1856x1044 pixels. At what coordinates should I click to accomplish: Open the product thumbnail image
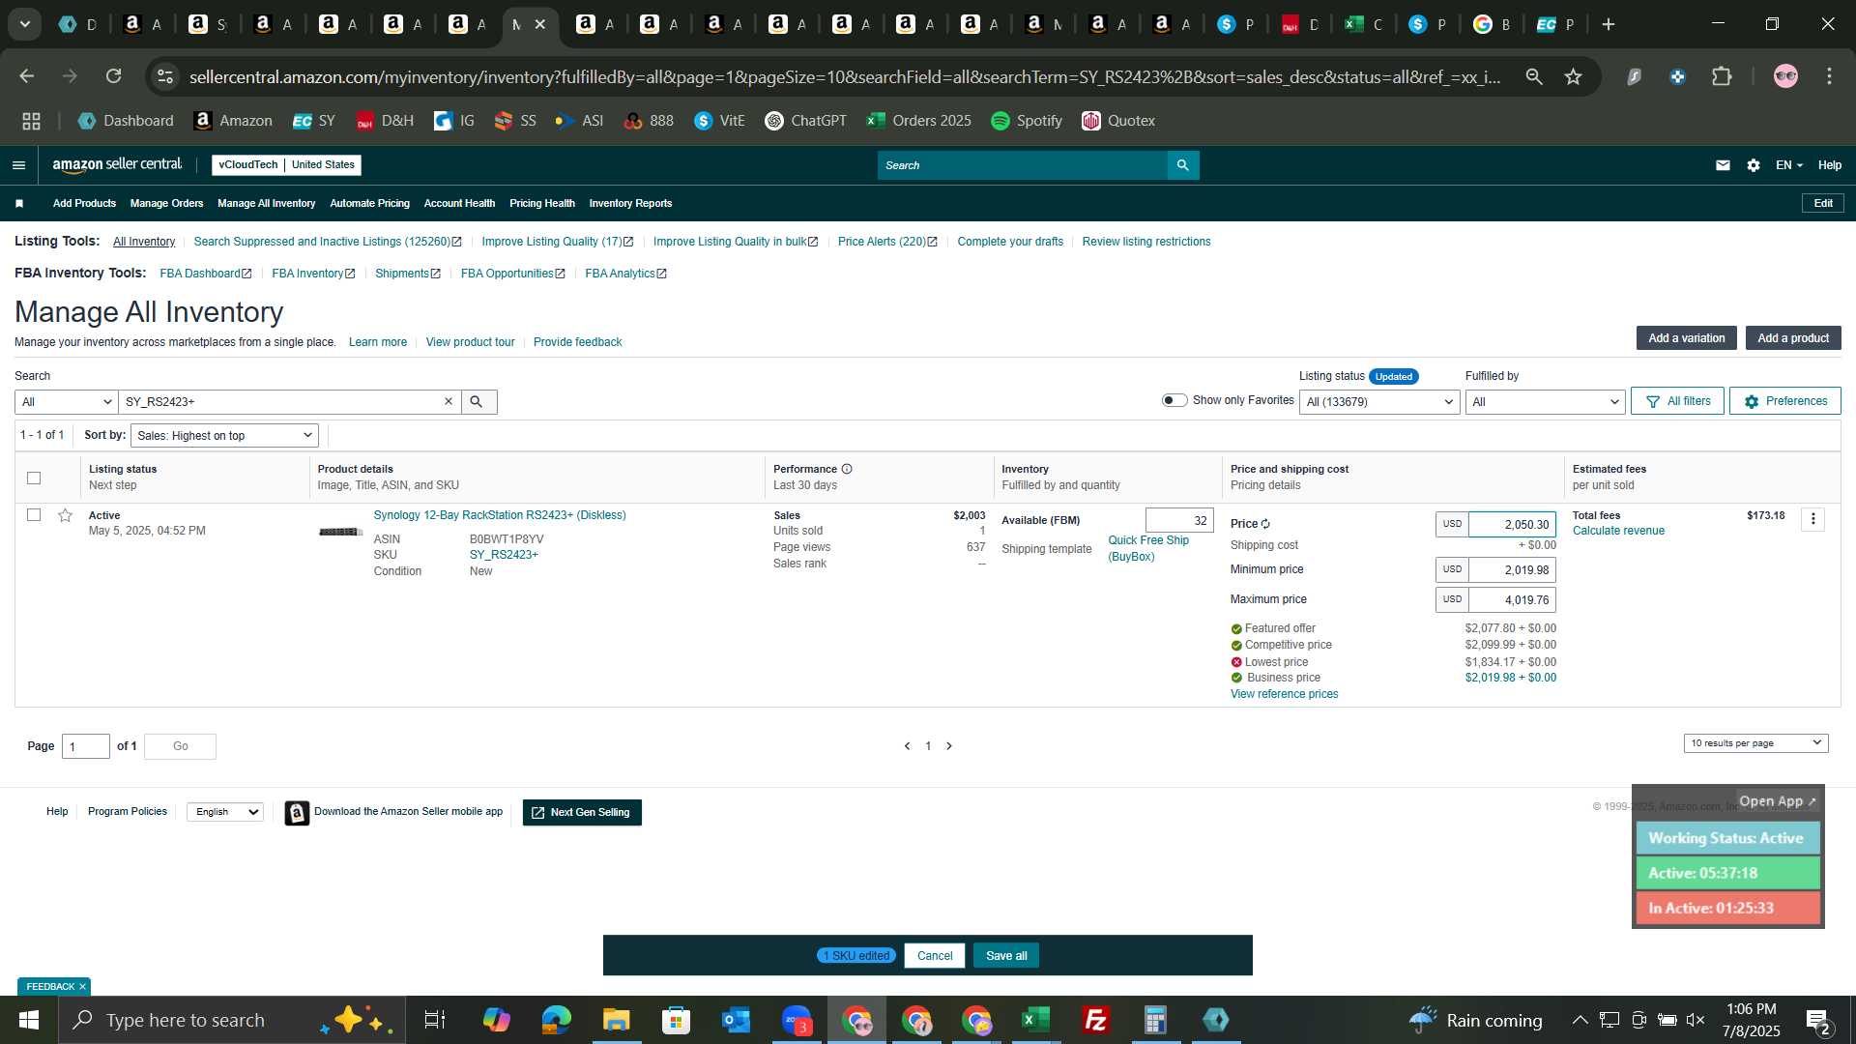tap(340, 532)
